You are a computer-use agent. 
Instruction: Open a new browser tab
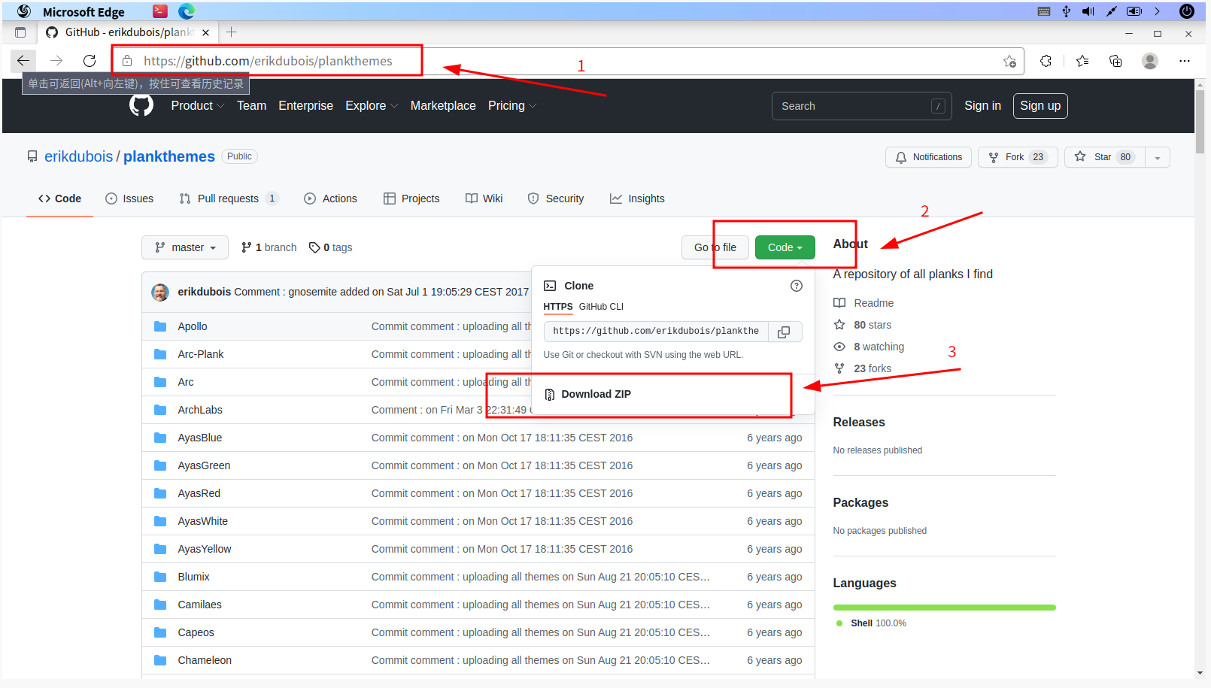[x=231, y=32]
